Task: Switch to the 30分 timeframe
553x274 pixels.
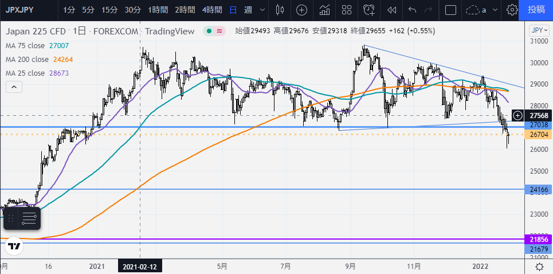Action: (132, 10)
